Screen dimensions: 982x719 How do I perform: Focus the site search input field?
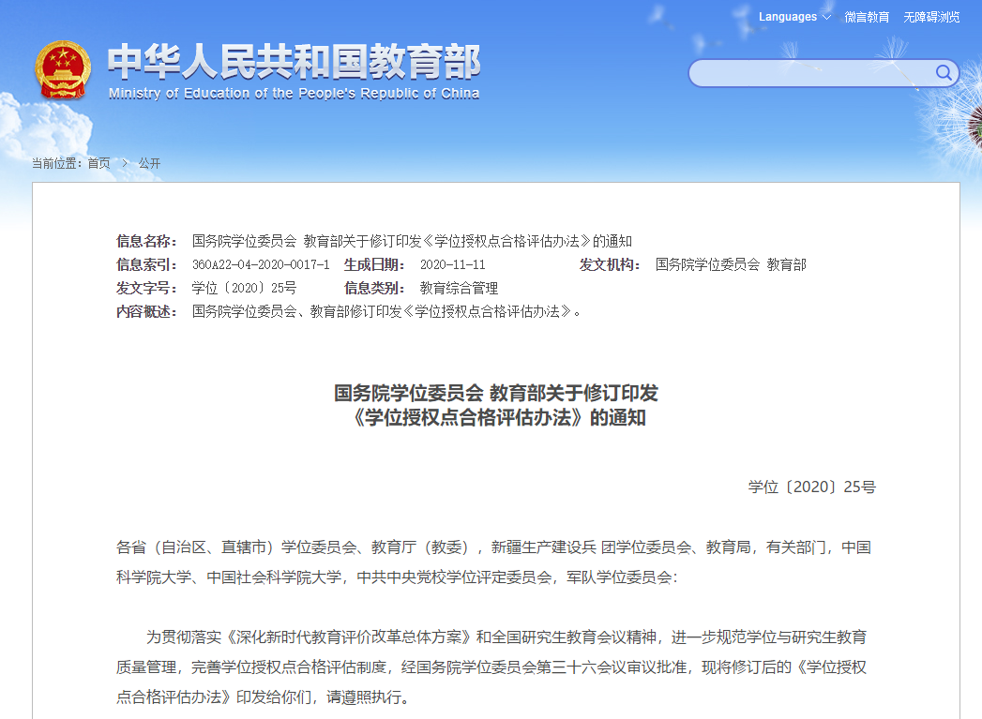click(811, 73)
